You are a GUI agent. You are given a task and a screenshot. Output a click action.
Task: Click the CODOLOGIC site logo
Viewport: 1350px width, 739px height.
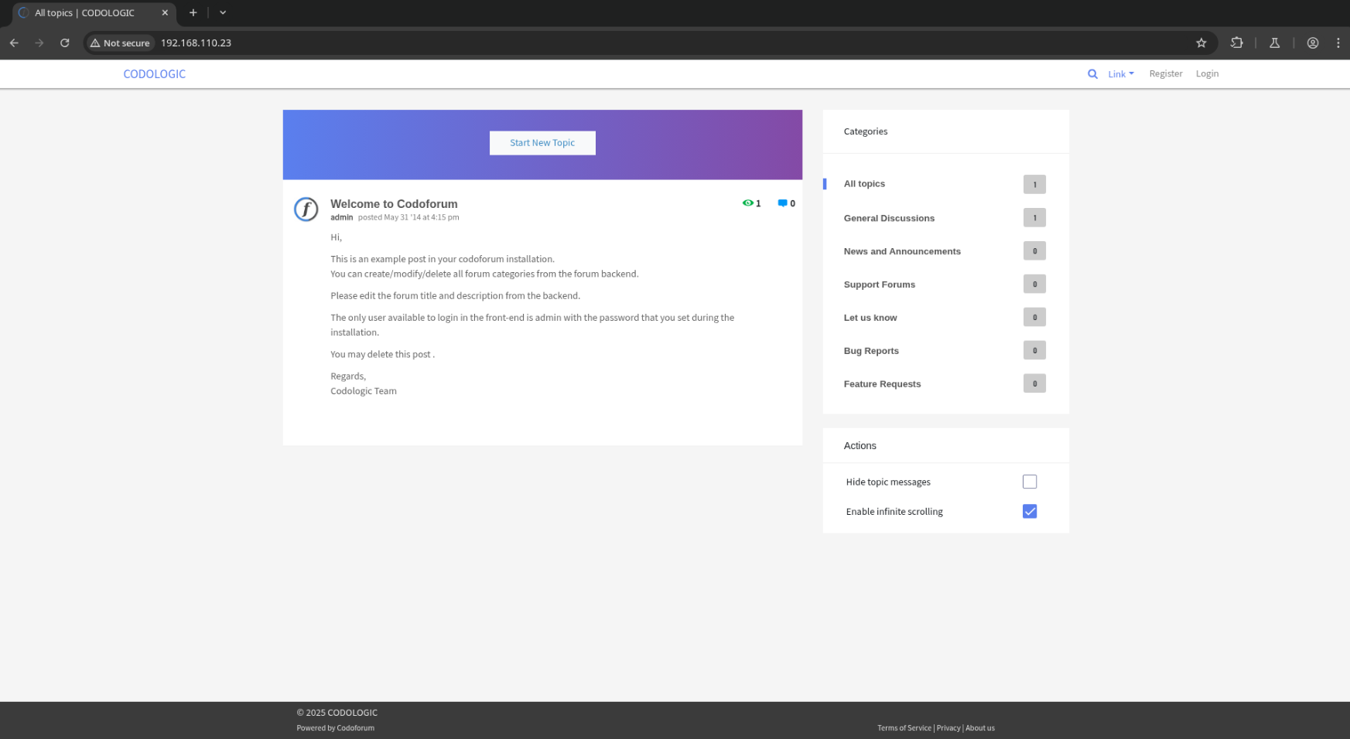155,74
